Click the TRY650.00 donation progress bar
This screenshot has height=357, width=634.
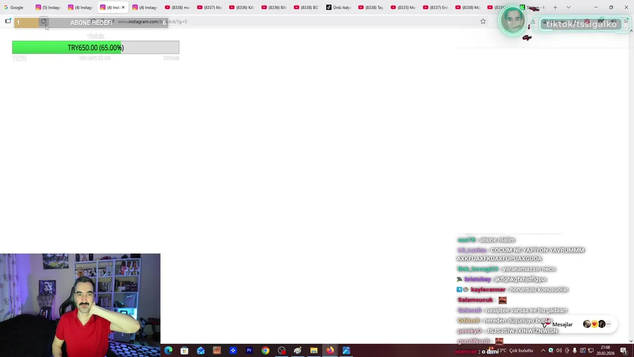coord(96,48)
